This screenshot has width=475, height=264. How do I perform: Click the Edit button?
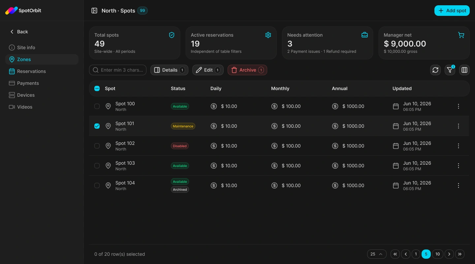[208, 70]
